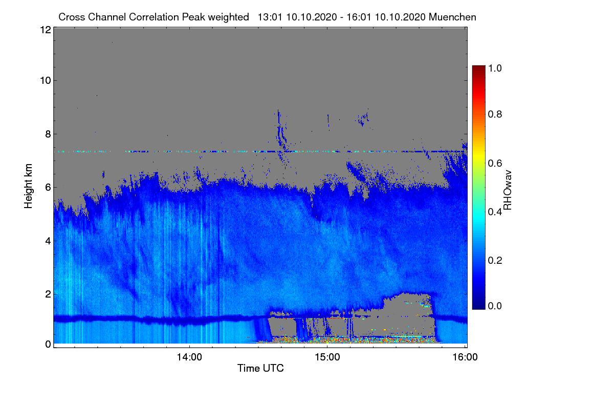Click the plot title 'Cross Channel Correlation Peak weighted'
Image resolution: width=614 pixels, height=409 pixels.
coord(153,17)
